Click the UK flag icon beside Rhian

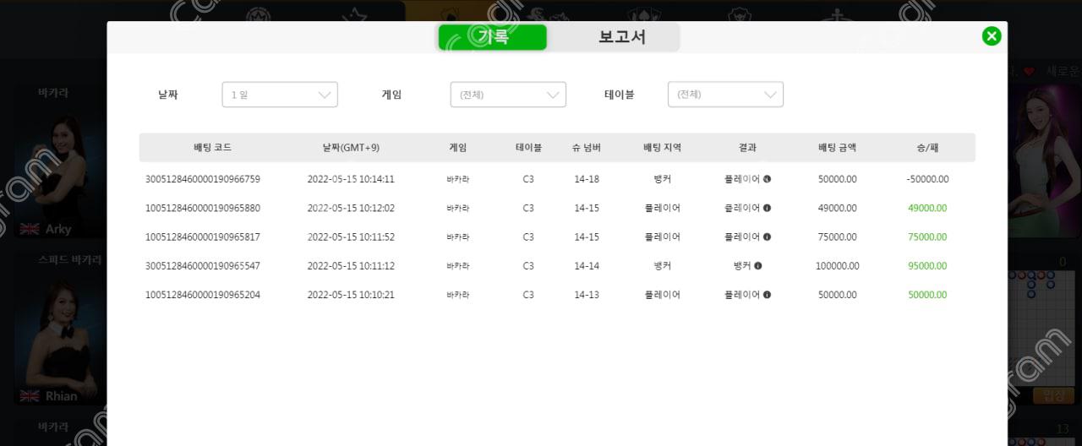pos(30,396)
